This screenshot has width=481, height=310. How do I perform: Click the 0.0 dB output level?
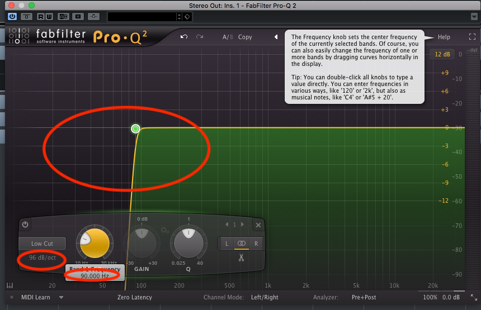tap(451, 297)
